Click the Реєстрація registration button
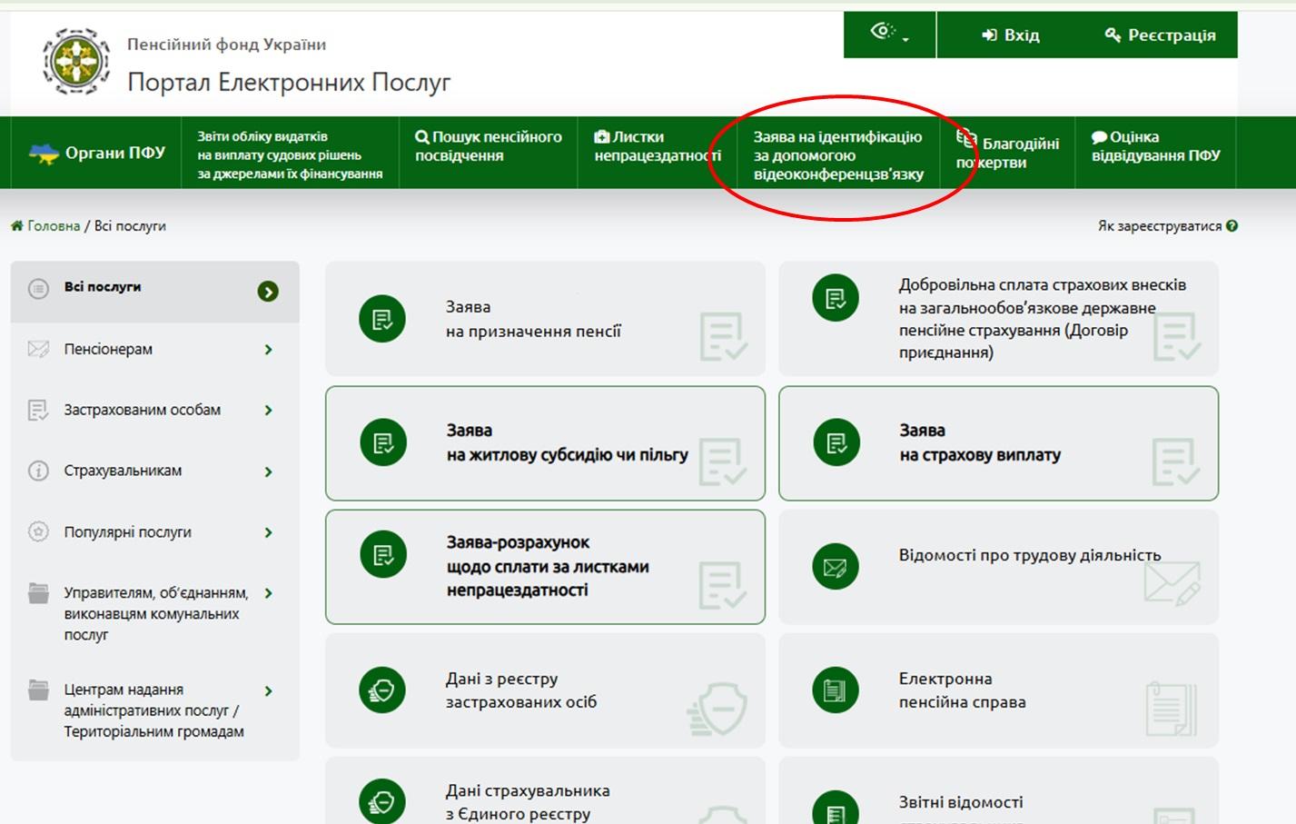Viewport: 1296px width, 824px height. [x=1160, y=35]
